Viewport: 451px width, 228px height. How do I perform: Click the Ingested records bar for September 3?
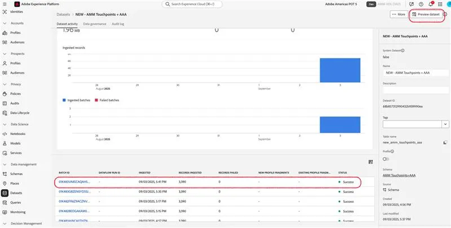[340, 70]
